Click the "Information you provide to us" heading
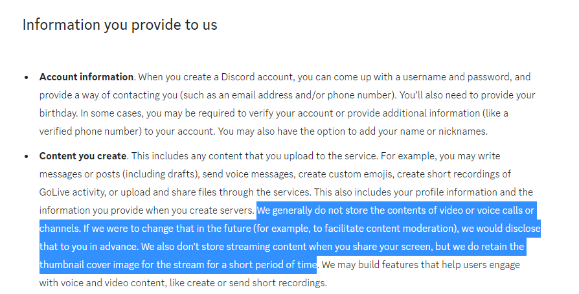Image resolution: width=579 pixels, height=294 pixels. tap(120, 25)
